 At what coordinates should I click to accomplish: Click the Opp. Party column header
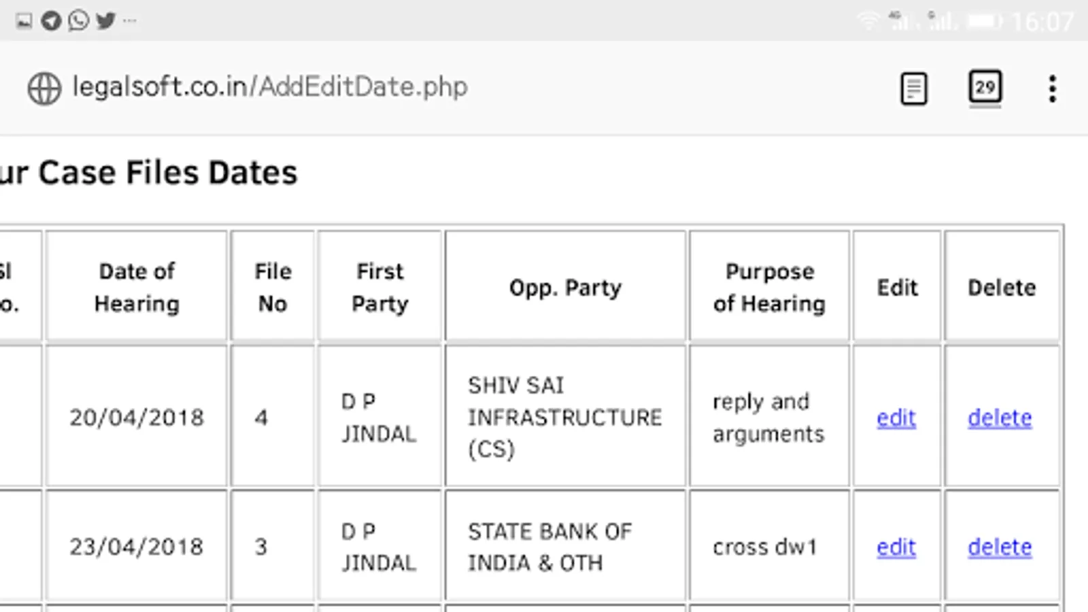(565, 288)
